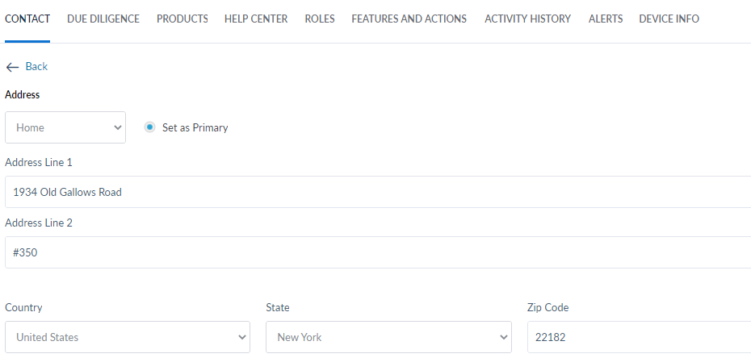Click the Zip Code field
Screen dimensions: 751x358
(638, 337)
